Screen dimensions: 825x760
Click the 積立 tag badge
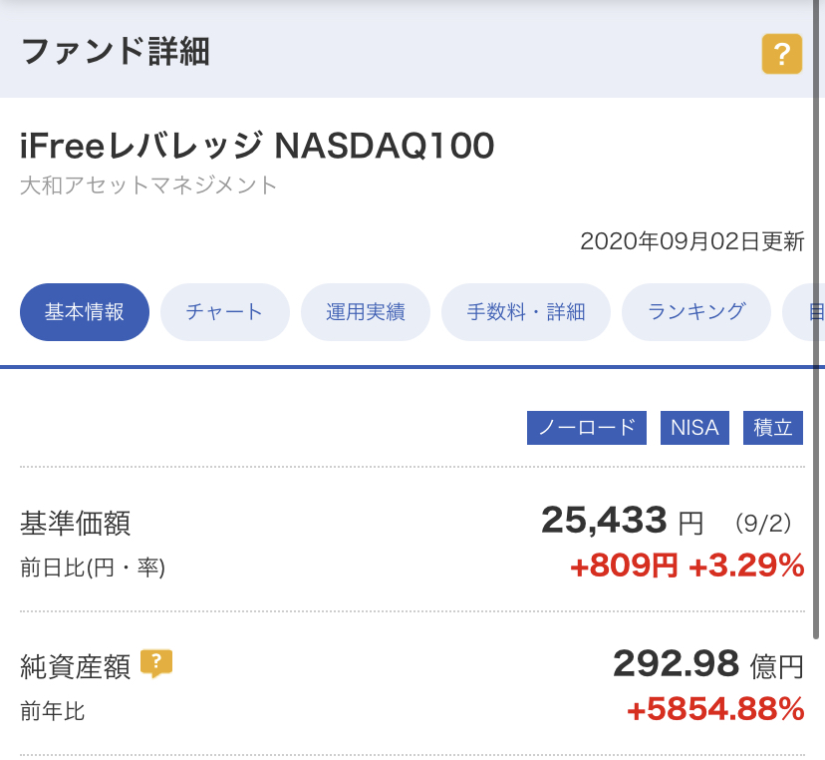tap(773, 428)
